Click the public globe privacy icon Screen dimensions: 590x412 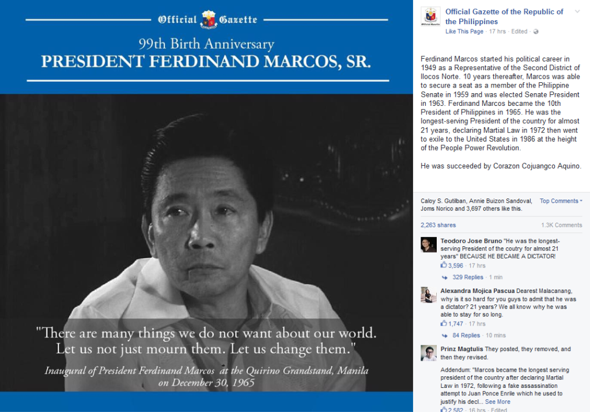click(x=536, y=32)
